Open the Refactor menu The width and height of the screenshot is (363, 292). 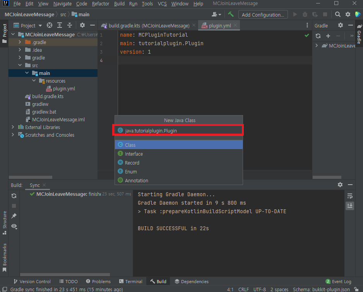click(101, 4)
